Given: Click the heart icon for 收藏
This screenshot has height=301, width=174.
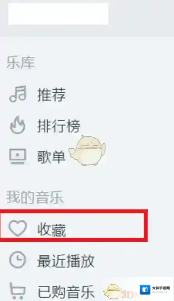Looking at the screenshot, I should click(x=18, y=228).
